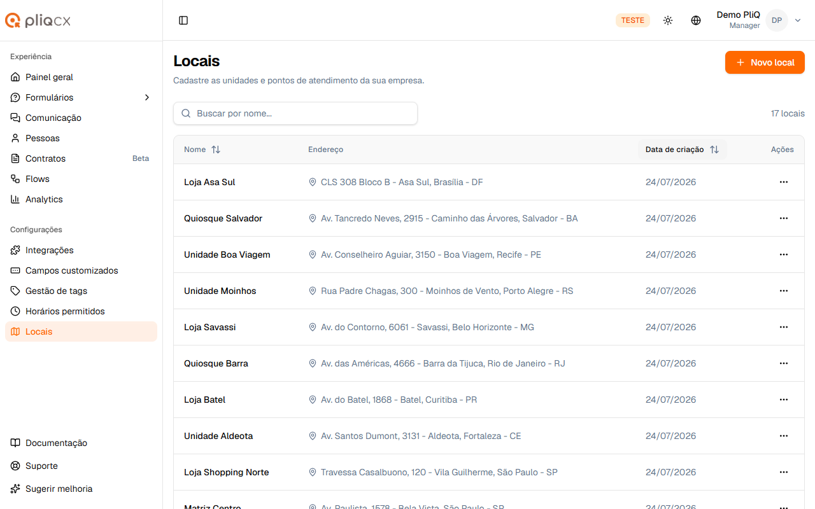Open actions menu for Unidade Aldeota
The width and height of the screenshot is (815, 509).
tap(784, 436)
